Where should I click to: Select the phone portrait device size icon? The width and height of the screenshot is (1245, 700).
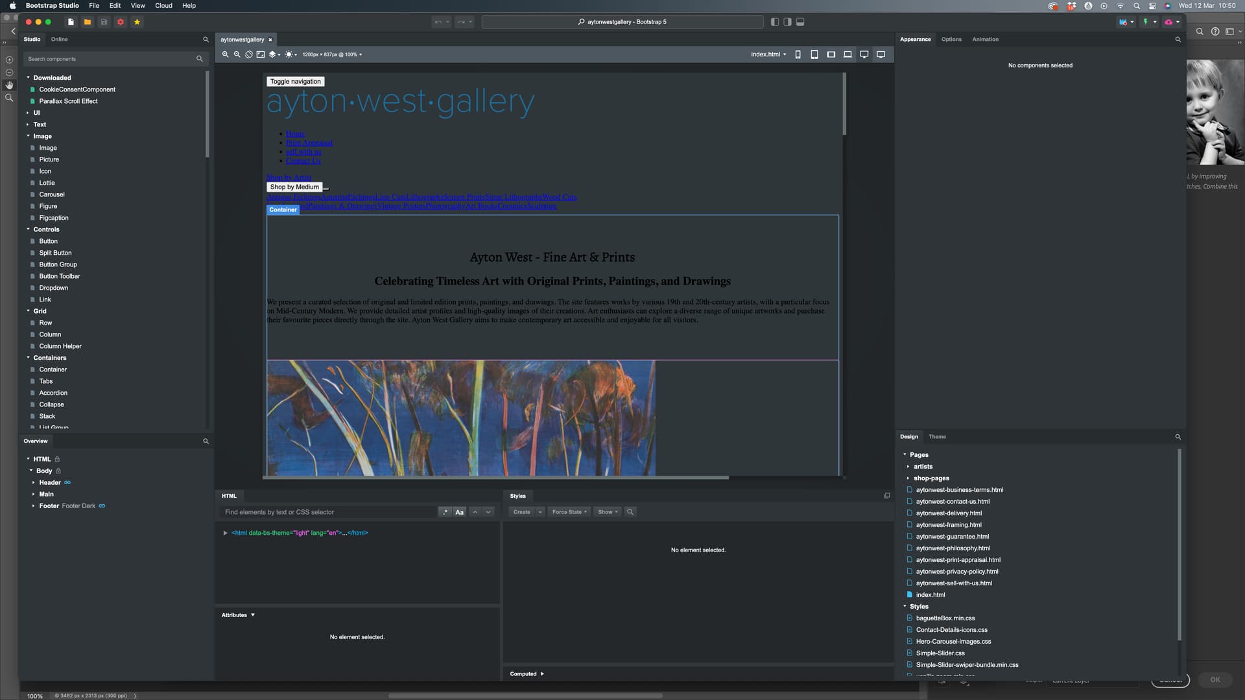click(x=798, y=54)
